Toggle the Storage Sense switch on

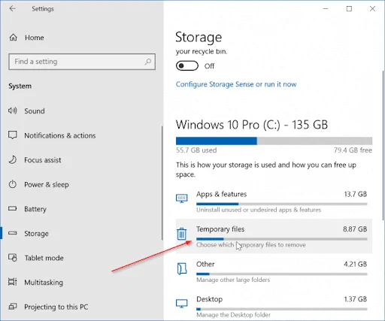187,66
